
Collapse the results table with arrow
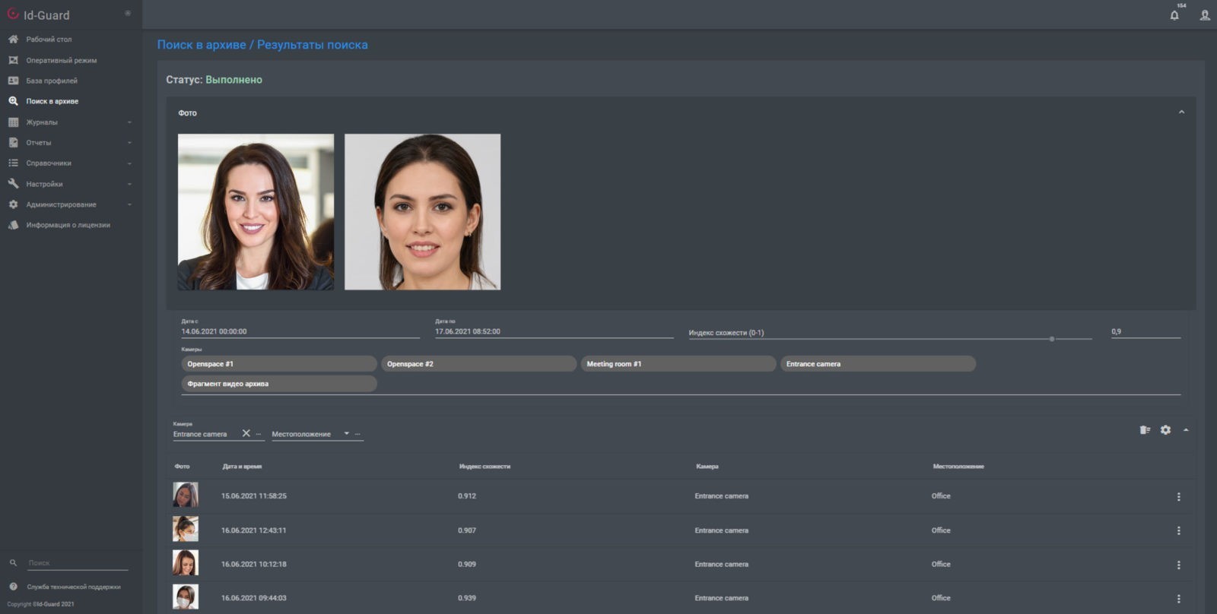point(1186,430)
